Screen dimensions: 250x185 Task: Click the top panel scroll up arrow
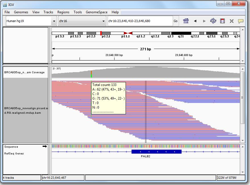(243, 30)
